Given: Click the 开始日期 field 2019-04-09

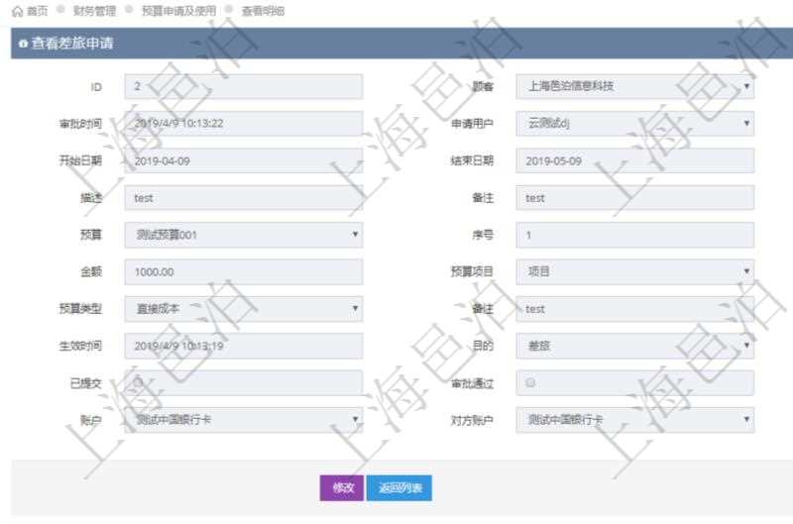Looking at the screenshot, I should click(243, 160).
